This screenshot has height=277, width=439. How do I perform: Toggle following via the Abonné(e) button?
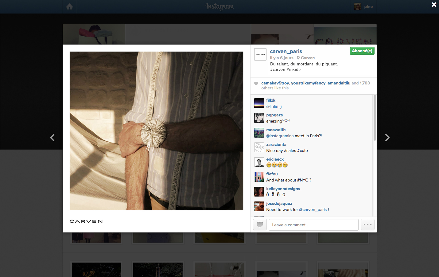pyautogui.click(x=362, y=51)
